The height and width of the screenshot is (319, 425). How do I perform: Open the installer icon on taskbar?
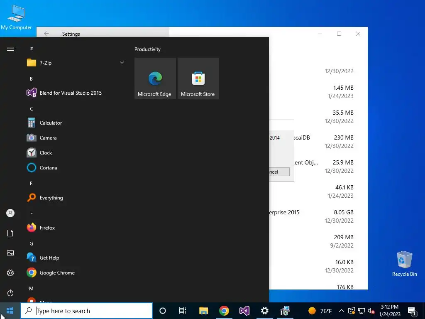pyautogui.click(x=285, y=311)
